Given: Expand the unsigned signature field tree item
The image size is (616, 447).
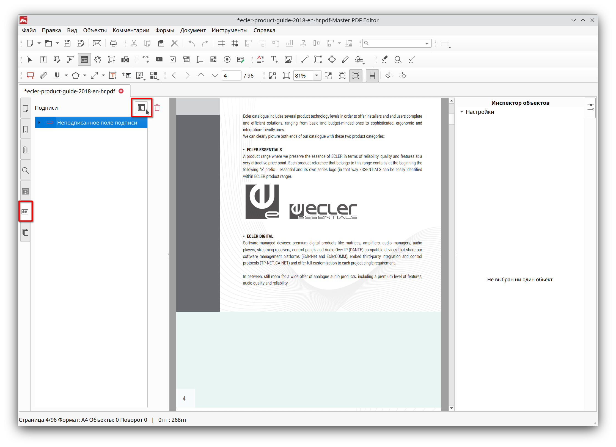Looking at the screenshot, I should [x=39, y=123].
